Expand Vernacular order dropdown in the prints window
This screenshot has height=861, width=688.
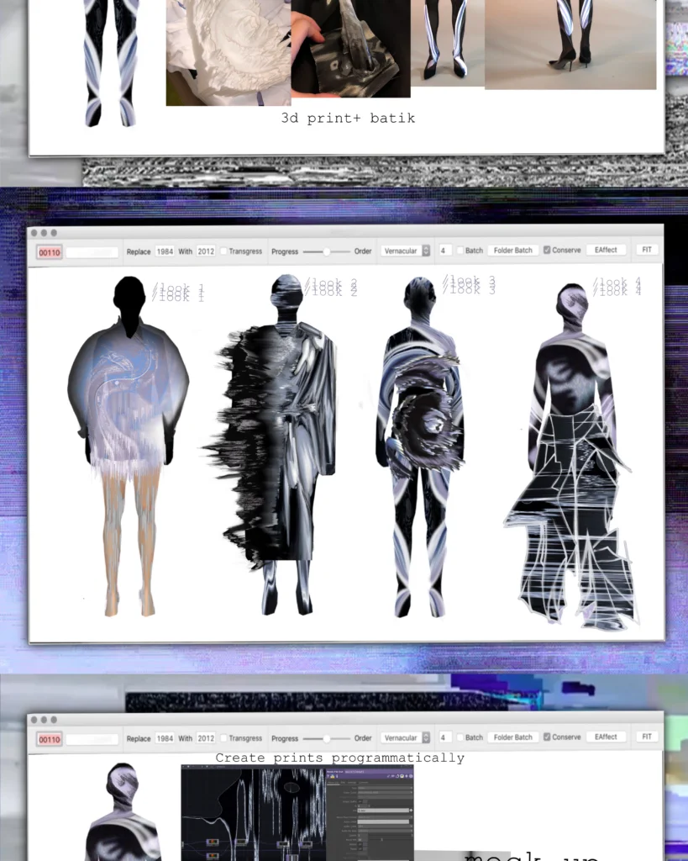point(405,737)
